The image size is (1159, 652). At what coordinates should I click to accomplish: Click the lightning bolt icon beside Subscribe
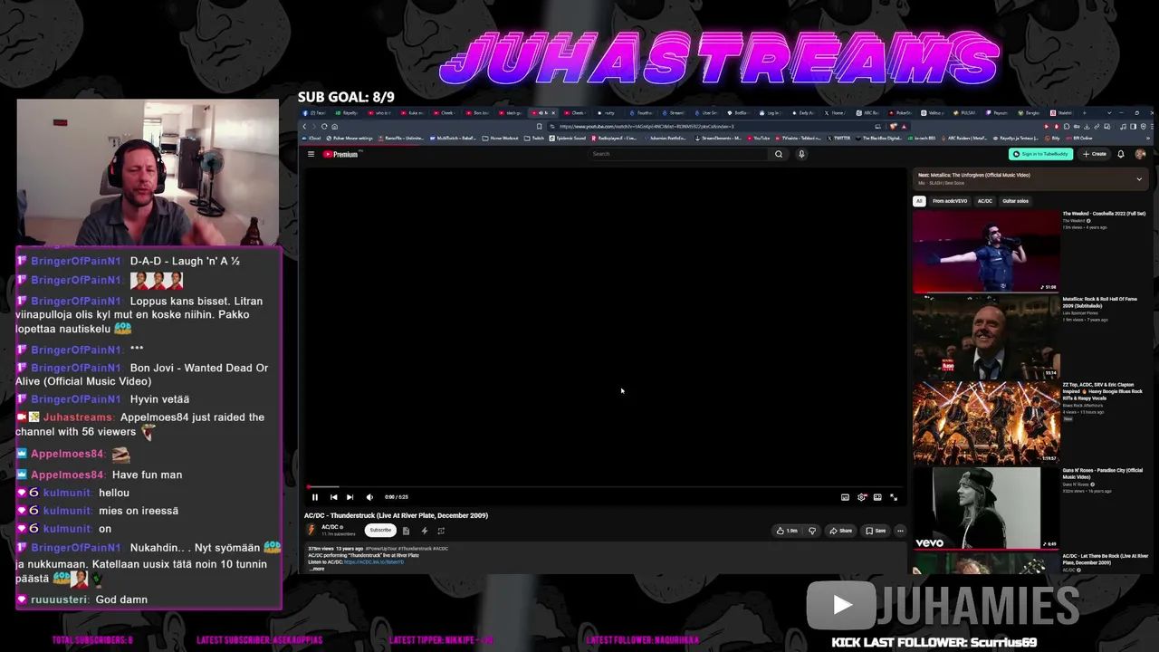[x=424, y=531]
